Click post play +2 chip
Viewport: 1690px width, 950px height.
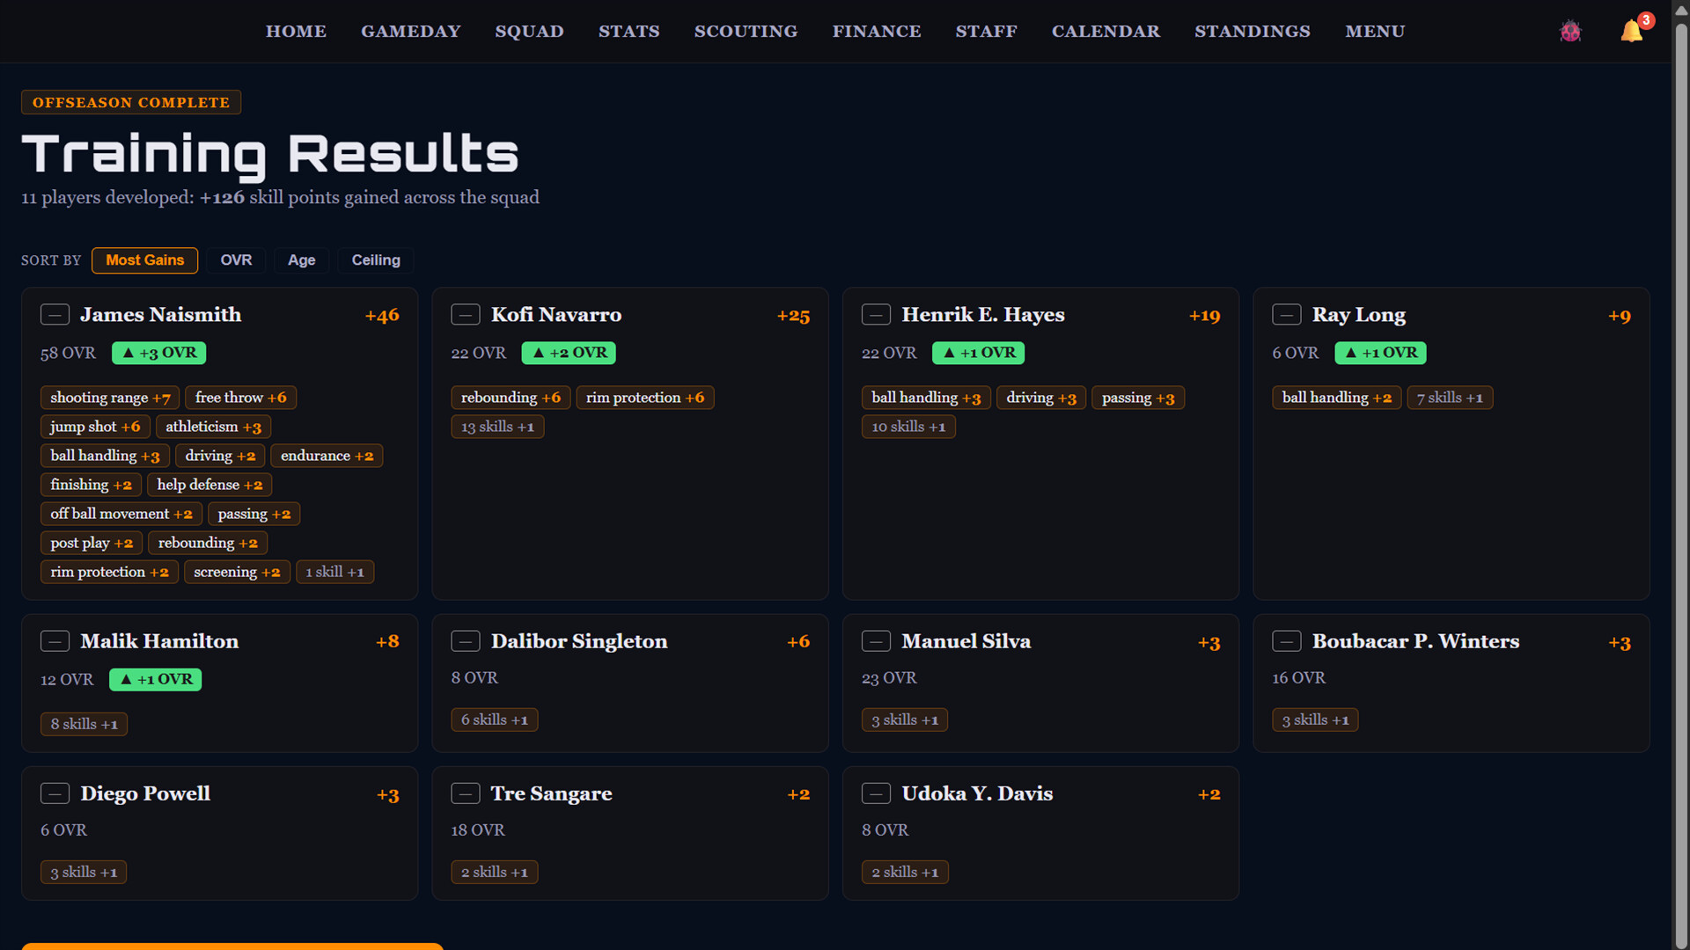coord(92,543)
